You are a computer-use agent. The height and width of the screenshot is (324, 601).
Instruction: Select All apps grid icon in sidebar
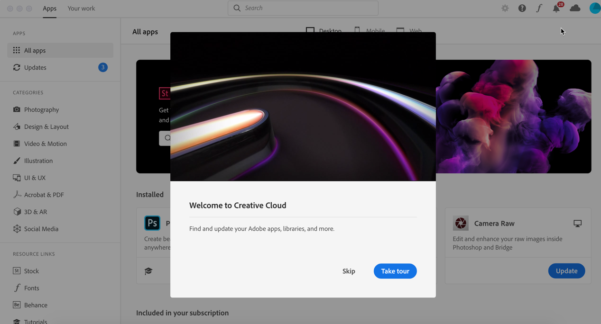pyautogui.click(x=17, y=50)
